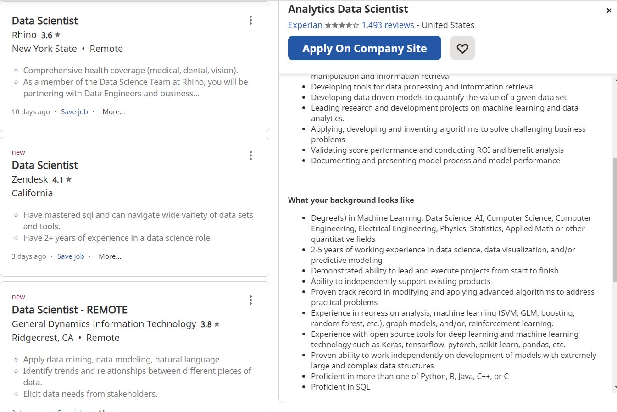Screen dimensions: 617x412
Task: Close the Analytics Data Scientist job panel
Action: click(609, 11)
